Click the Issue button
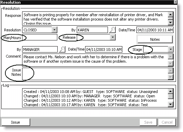The image size is (183, 132). tap(16, 122)
